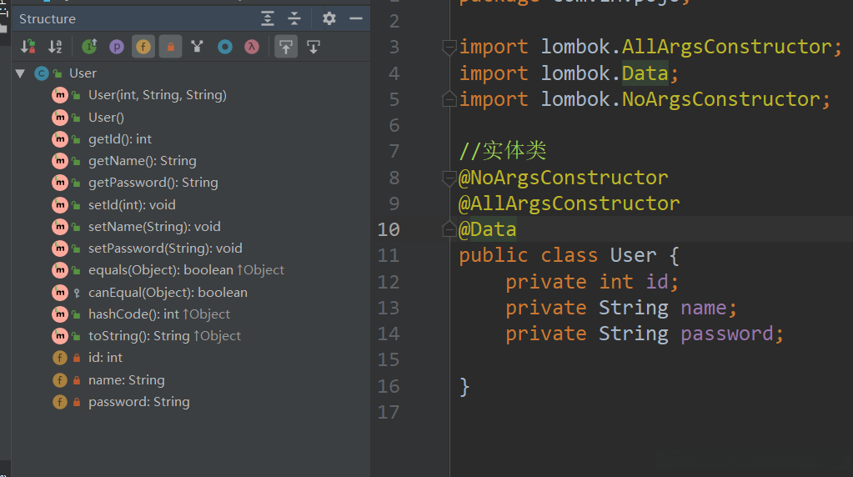Select equals(Object): boolean method
This screenshot has width=853, height=477.
pyautogui.click(x=186, y=270)
